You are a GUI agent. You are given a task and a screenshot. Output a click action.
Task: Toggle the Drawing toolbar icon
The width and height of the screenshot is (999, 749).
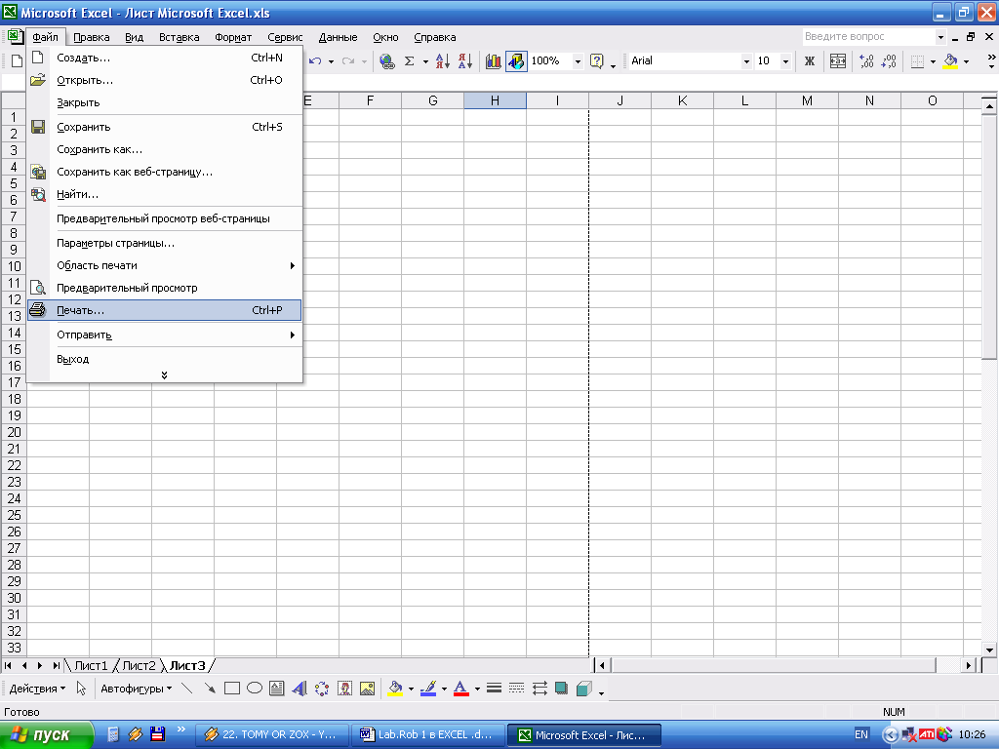pyautogui.click(x=516, y=61)
